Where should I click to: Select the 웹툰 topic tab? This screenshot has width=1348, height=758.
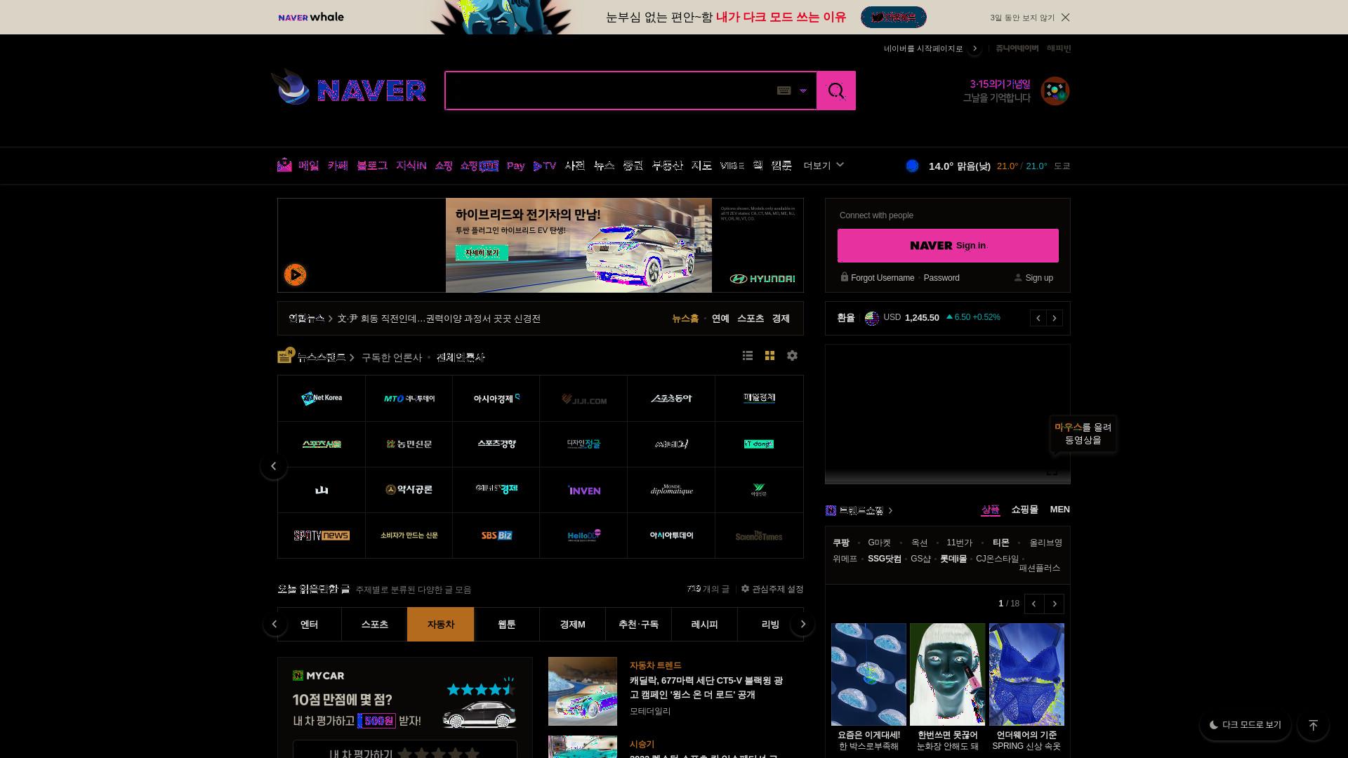(x=507, y=625)
